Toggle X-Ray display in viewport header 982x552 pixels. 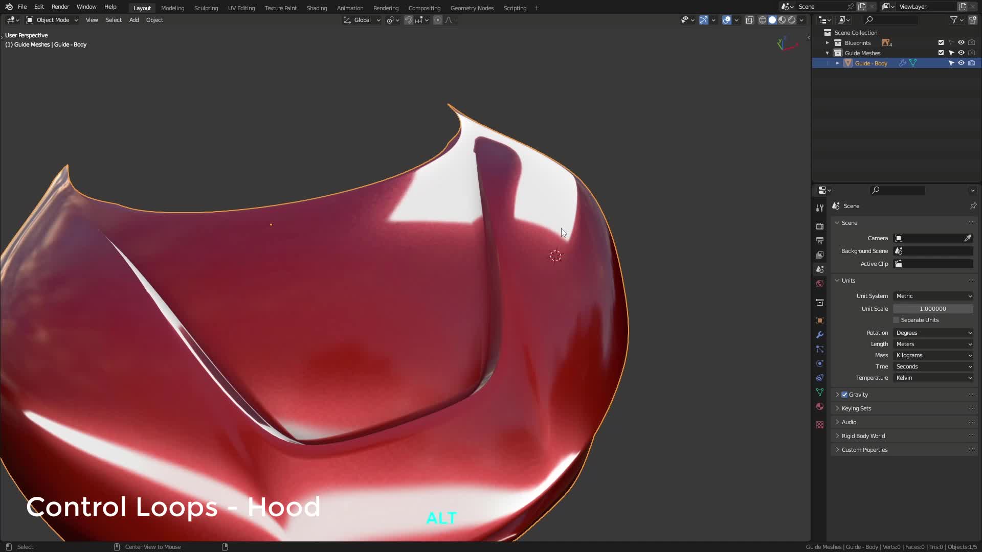coord(749,20)
